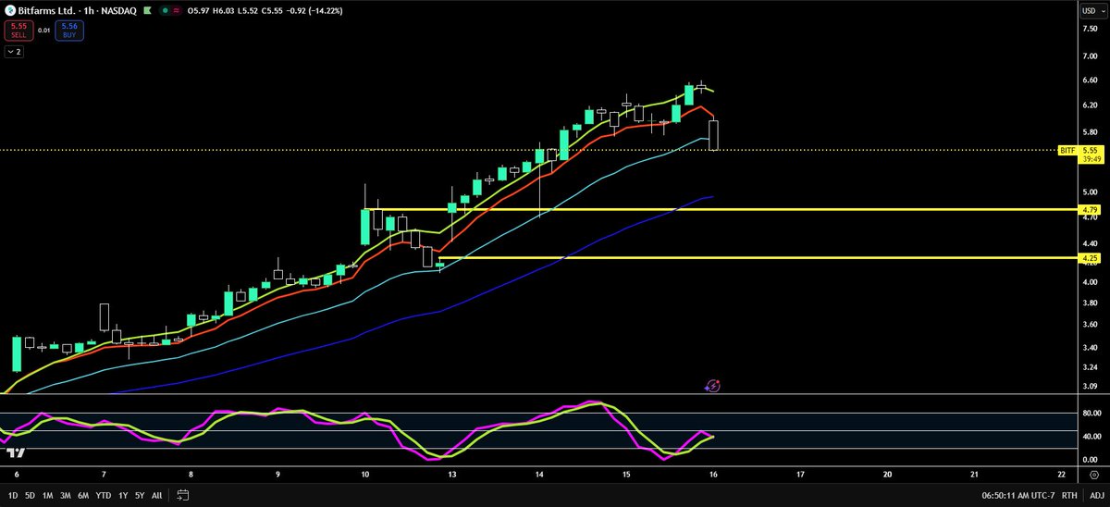Click the 5.55 SELL button
The height and width of the screenshot is (507, 1110).
click(17, 31)
